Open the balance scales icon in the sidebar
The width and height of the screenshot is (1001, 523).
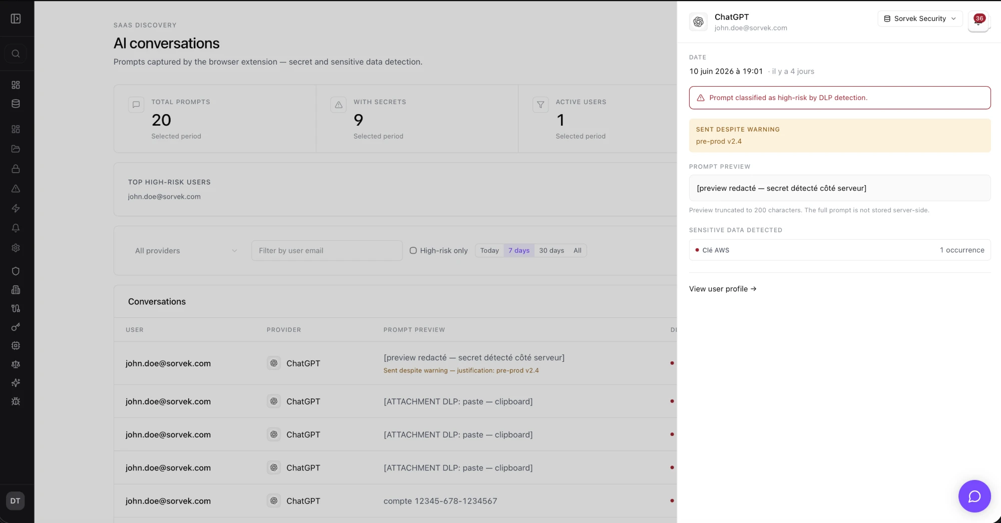tap(16, 364)
